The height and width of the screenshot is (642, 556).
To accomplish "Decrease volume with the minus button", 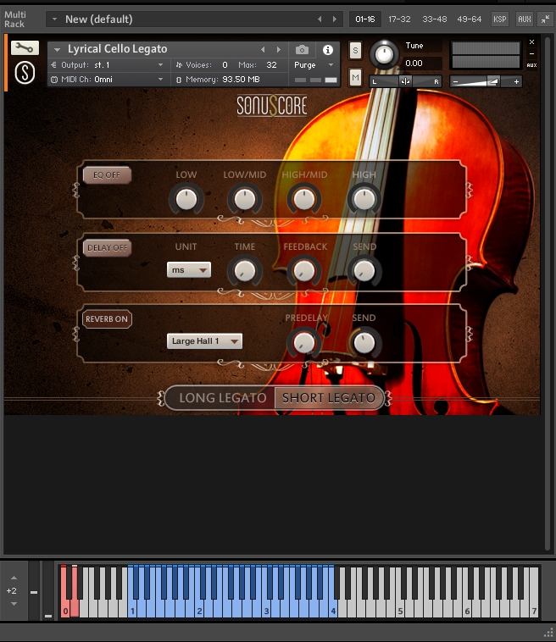I will [455, 81].
